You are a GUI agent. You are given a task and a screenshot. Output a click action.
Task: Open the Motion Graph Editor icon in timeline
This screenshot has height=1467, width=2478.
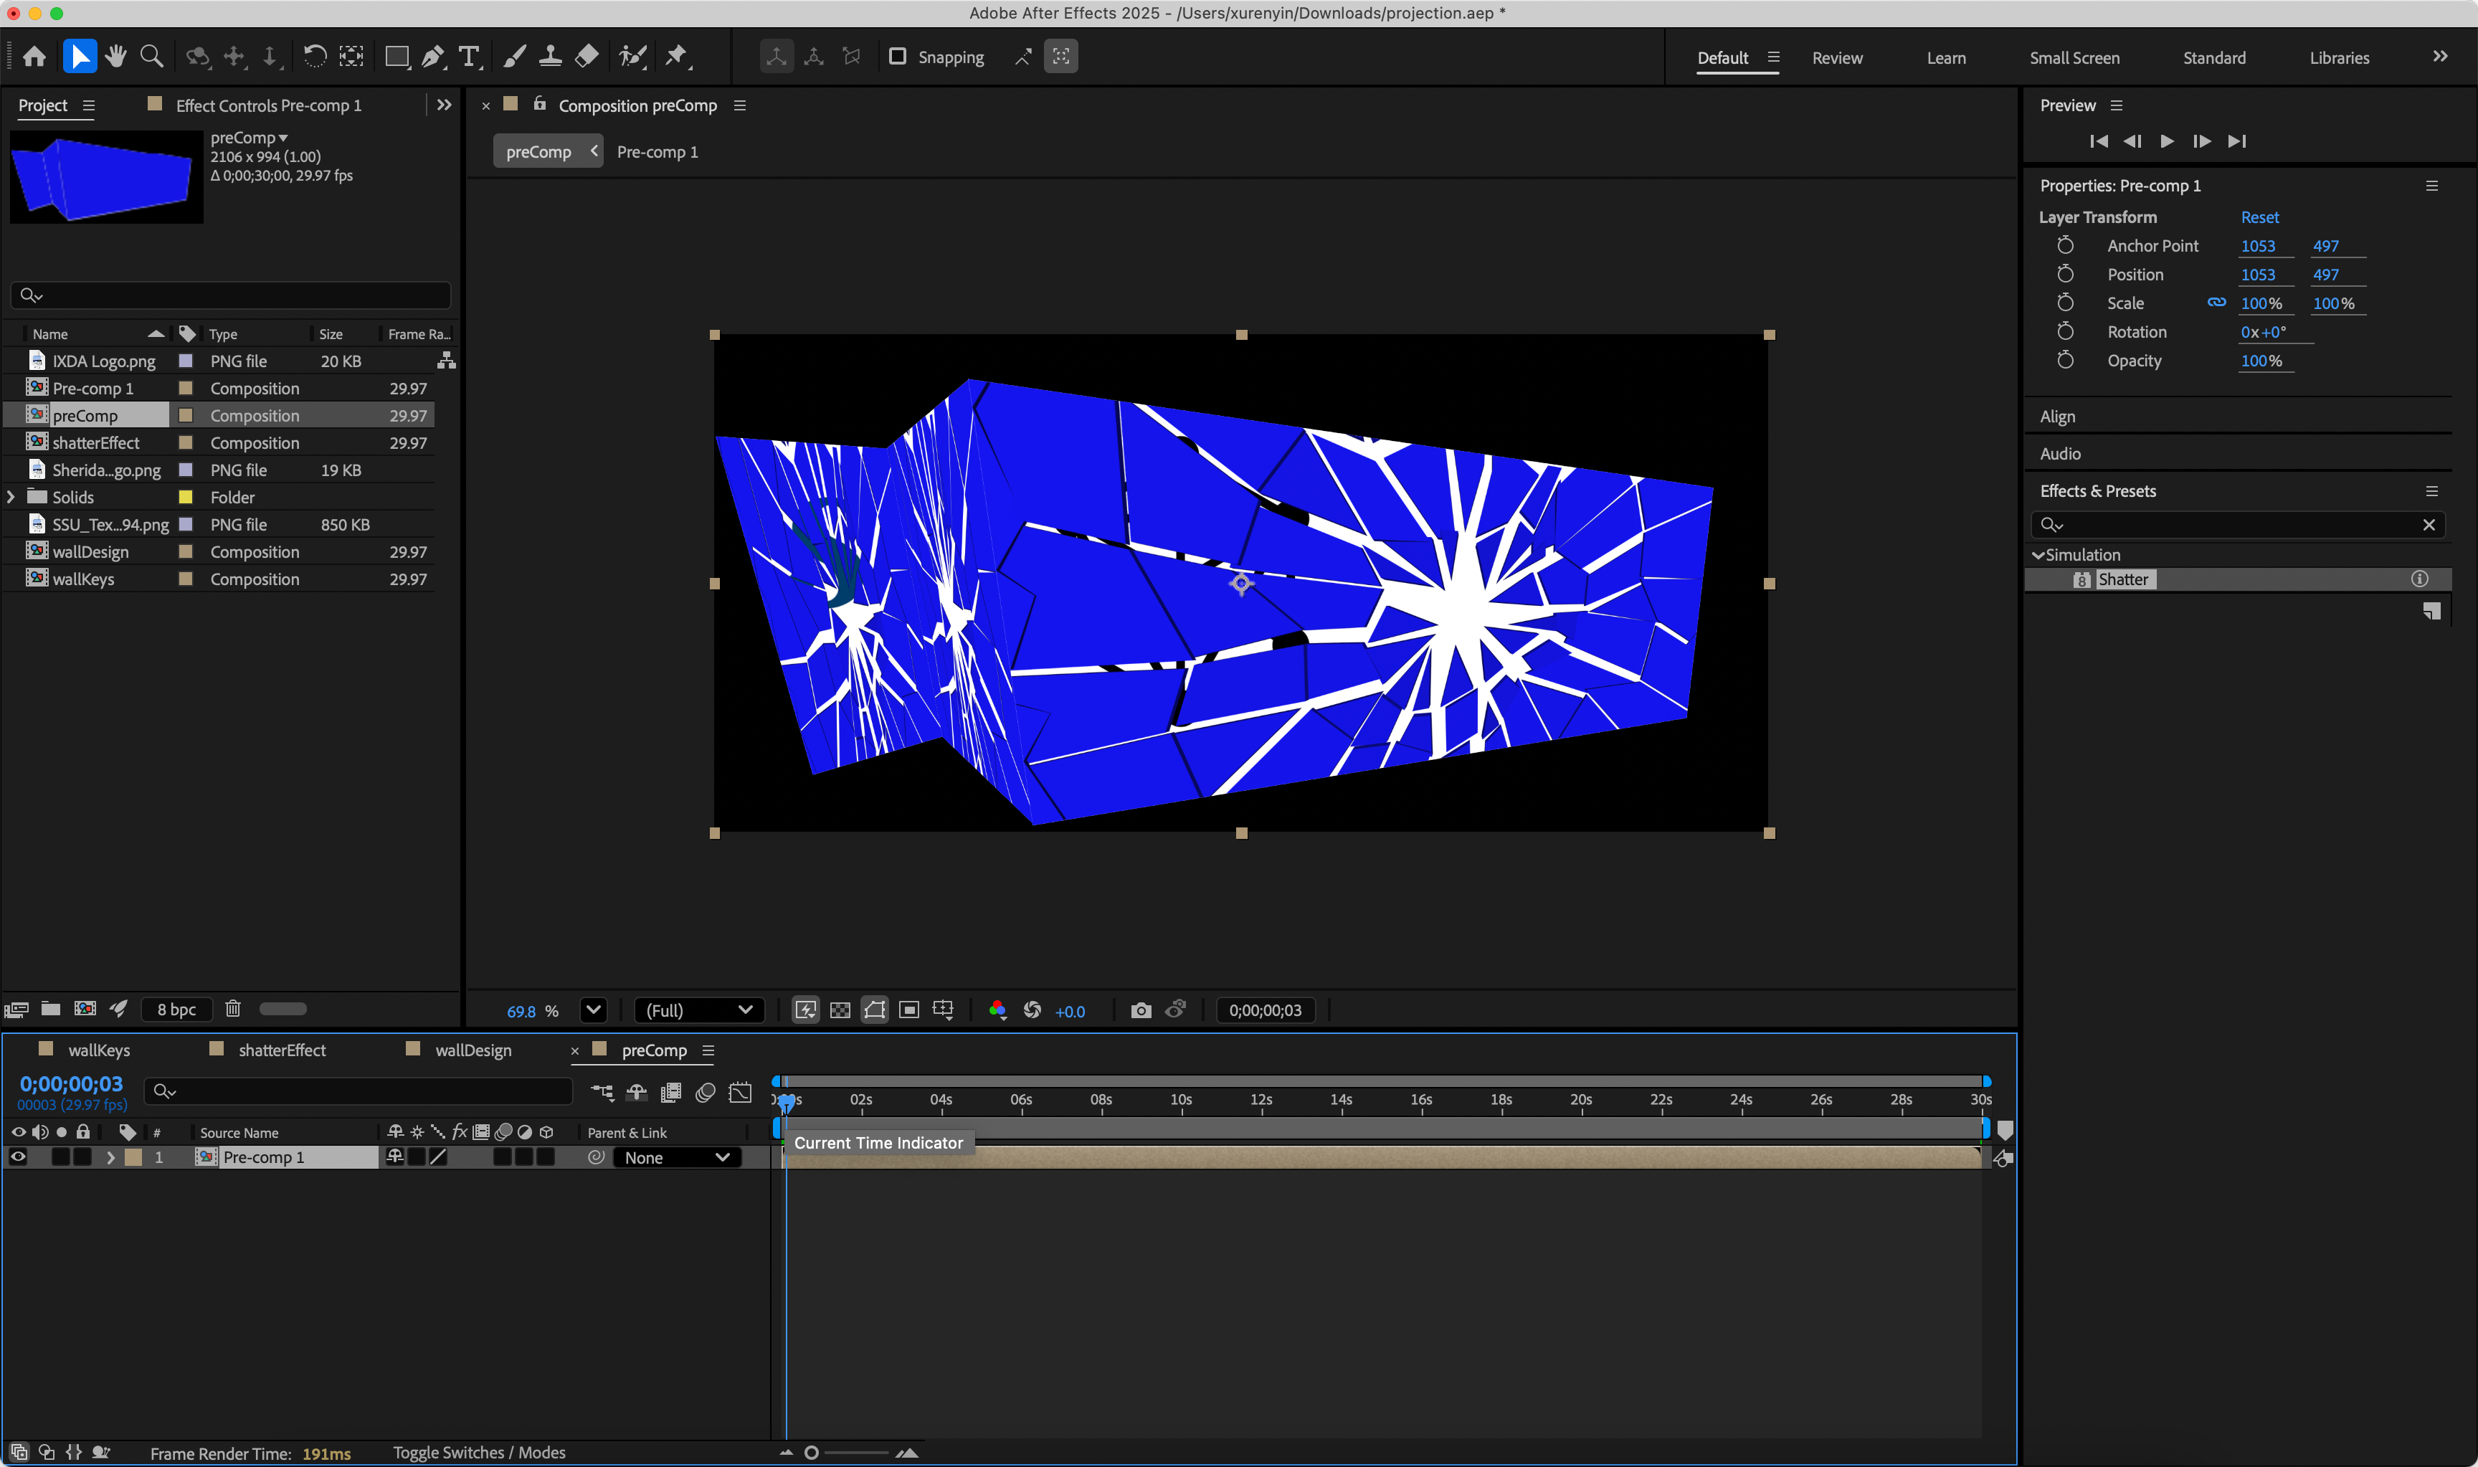739,1092
